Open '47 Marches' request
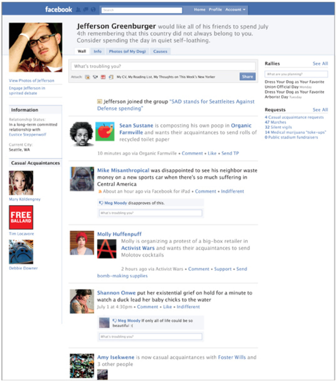This screenshot has height=381, width=336. pyautogui.click(x=275, y=122)
